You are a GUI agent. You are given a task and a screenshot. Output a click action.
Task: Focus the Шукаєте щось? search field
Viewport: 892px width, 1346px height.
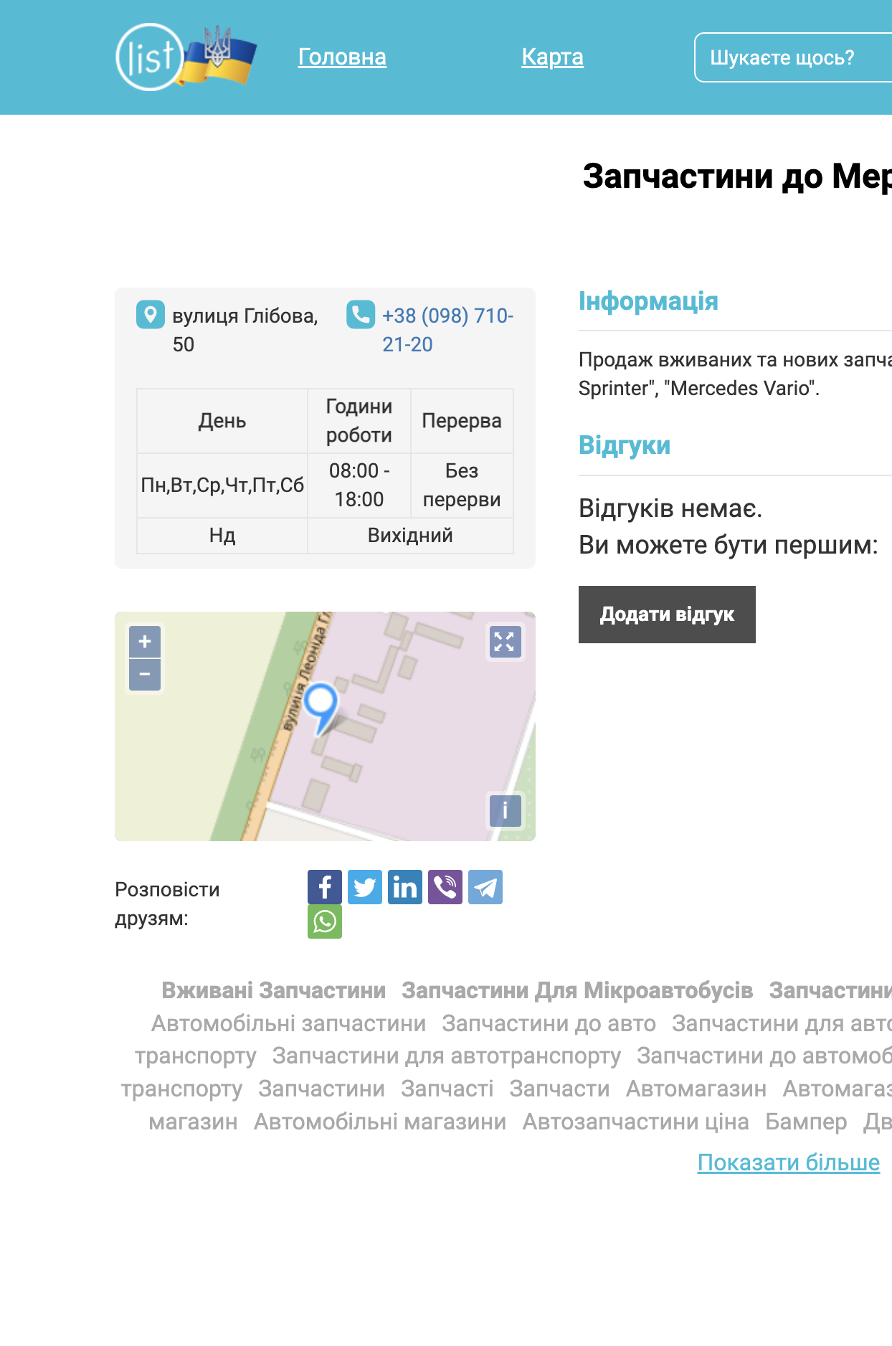793,57
